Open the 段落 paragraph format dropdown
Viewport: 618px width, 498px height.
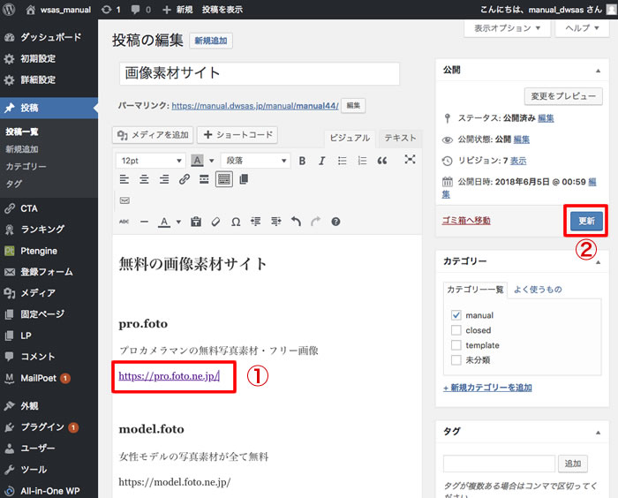point(256,161)
